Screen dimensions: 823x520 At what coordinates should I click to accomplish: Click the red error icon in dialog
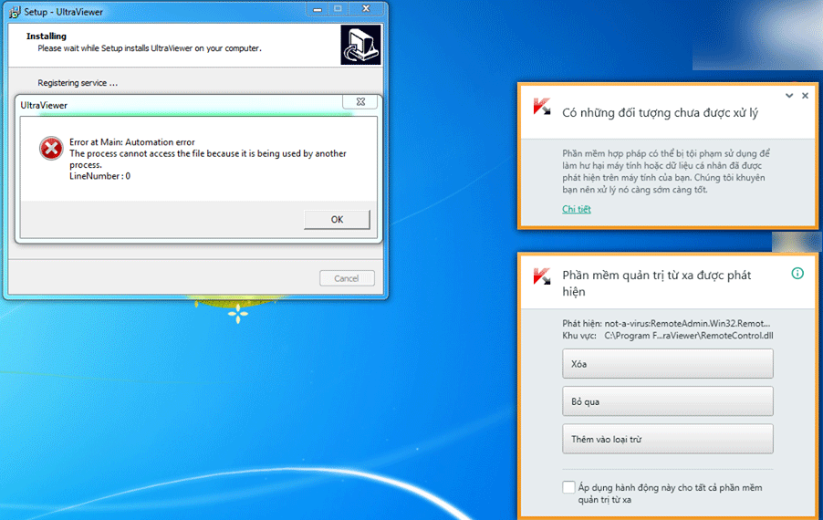tap(51, 149)
